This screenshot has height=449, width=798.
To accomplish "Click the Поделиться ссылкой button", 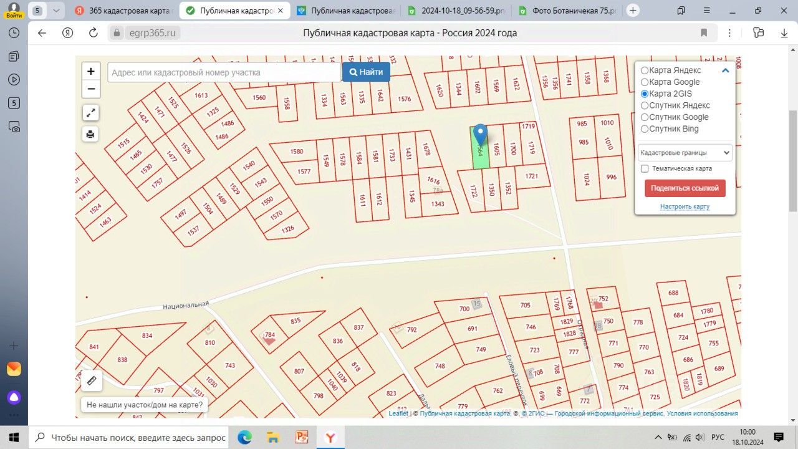I will coord(685,188).
